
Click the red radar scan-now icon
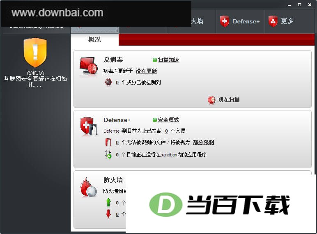pyautogui.click(x=211, y=100)
